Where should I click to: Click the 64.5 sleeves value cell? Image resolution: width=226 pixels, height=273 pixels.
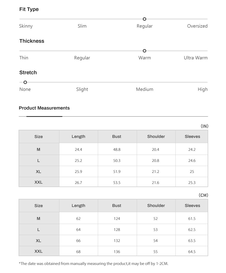click(x=192, y=251)
